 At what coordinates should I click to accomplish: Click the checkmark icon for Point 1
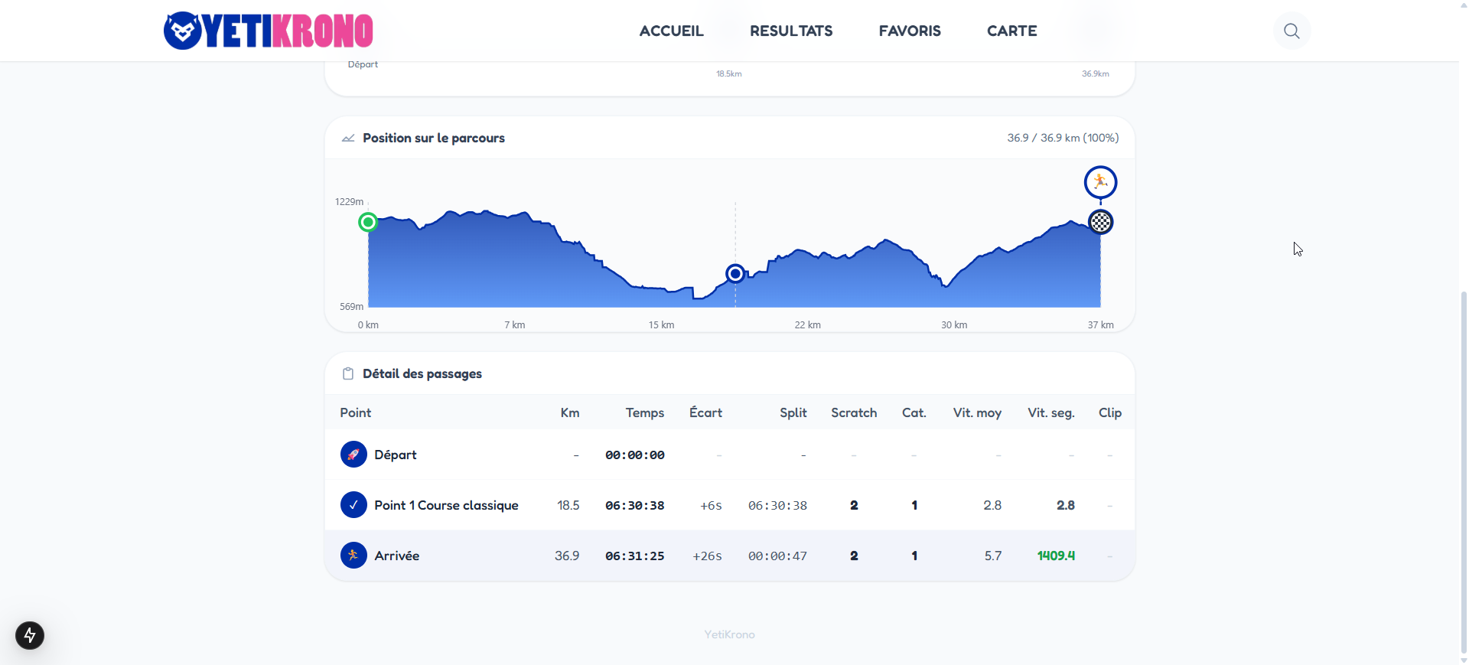coord(353,505)
